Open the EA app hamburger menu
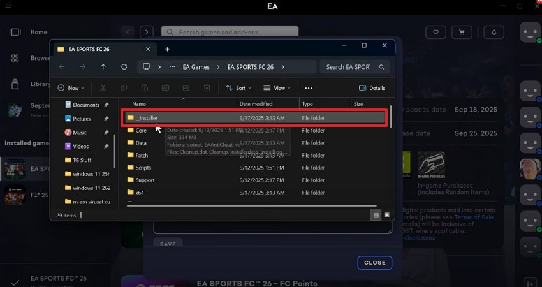The width and height of the screenshot is (542, 287). point(8,6)
